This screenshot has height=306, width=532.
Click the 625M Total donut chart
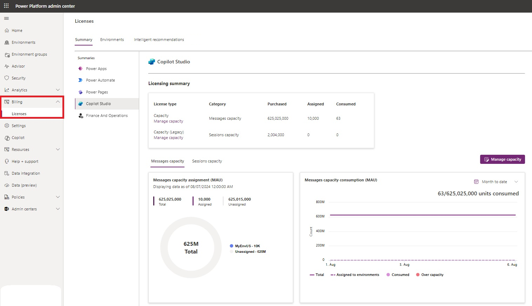point(191,248)
